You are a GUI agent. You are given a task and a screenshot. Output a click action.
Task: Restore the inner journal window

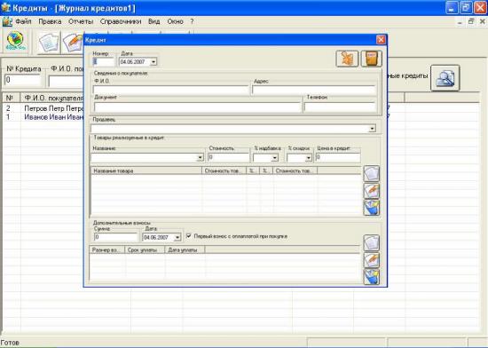click(471, 21)
